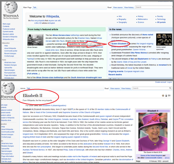Open the Technology portal link

click(x=161, y=19)
